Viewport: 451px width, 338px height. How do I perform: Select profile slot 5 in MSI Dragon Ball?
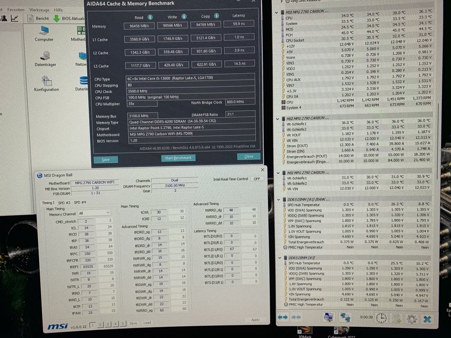(123, 323)
